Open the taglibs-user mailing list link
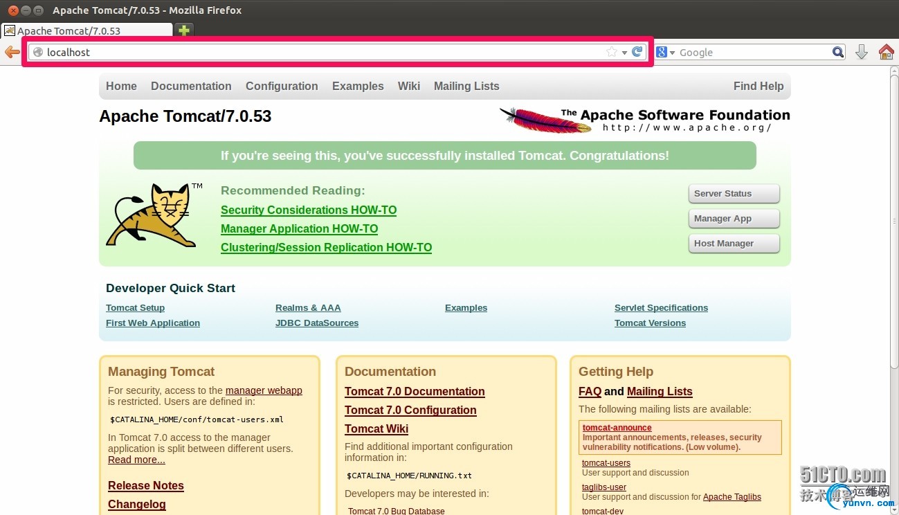 click(604, 487)
